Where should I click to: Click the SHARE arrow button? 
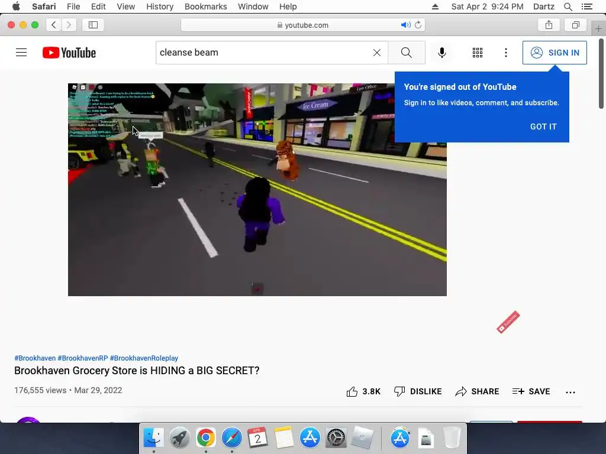point(477,391)
